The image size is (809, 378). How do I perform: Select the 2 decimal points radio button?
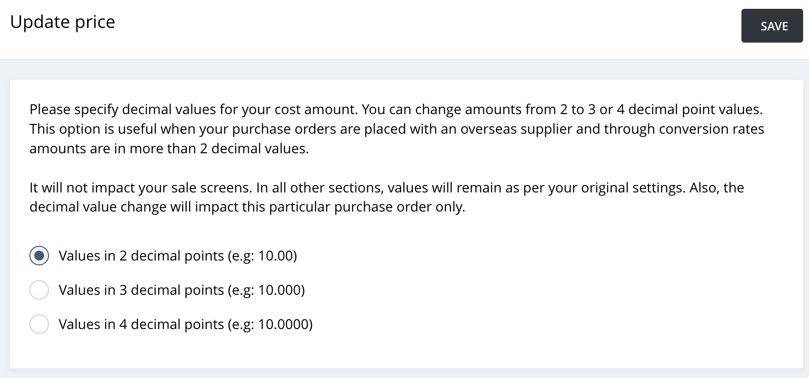pyautogui.click(x=39, y=256)
